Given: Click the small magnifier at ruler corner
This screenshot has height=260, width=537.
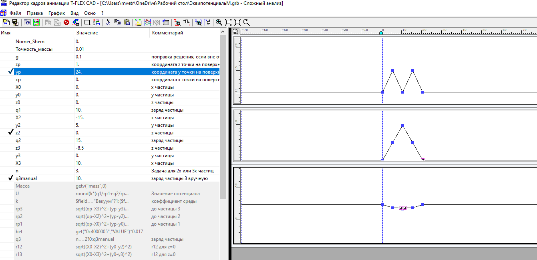Looking at the screenshot, I should point(235,32).
